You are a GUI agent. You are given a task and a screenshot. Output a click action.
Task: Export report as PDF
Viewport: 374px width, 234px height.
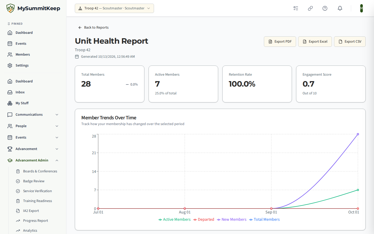point(280,42)
